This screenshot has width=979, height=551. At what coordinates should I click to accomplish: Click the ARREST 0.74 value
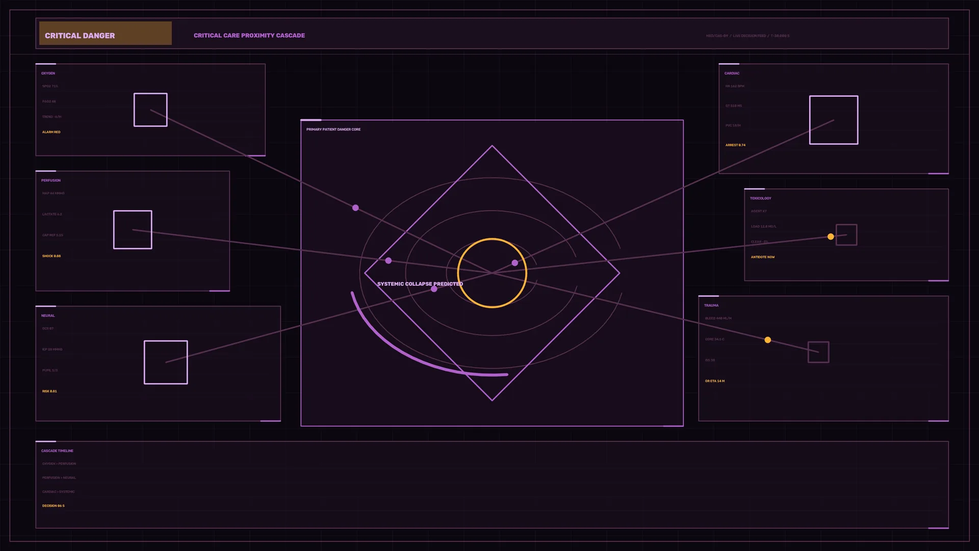point(735,145)
